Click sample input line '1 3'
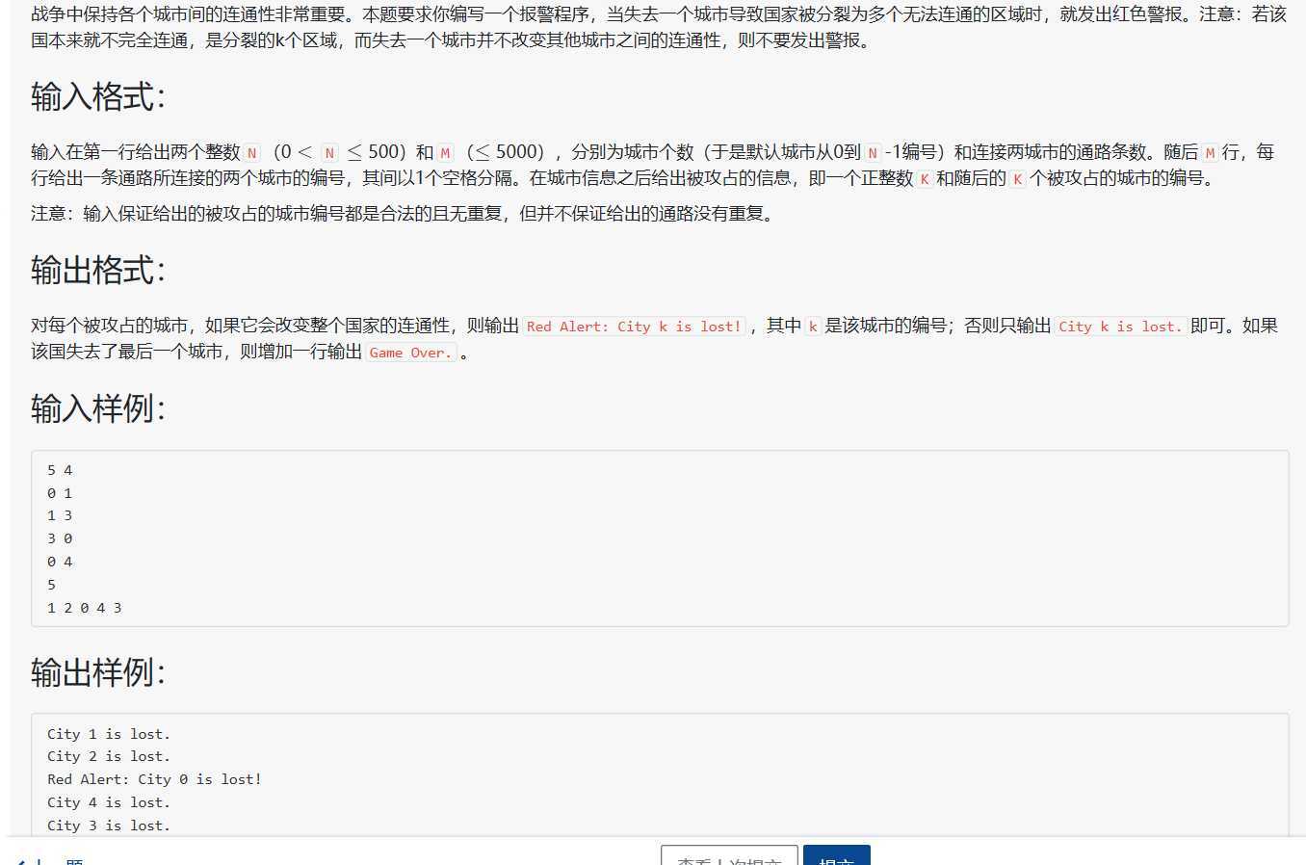 (60, 515)
